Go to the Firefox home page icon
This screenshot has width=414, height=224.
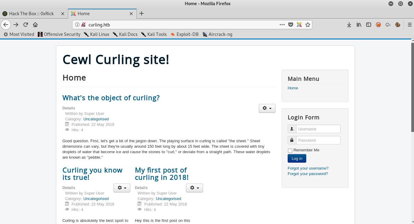35,25
